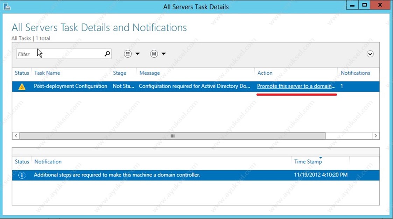393x219 pixels.
Task: Sort by Stage column header
Action: pyautogui.click(x=120, y=73)
